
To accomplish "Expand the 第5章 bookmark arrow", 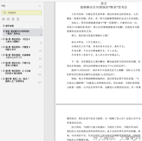I will pyautogui.click(x=2, y=71).
